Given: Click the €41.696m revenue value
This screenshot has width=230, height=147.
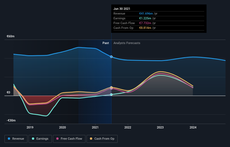Looking at the screenshot, I should [146, 13].
